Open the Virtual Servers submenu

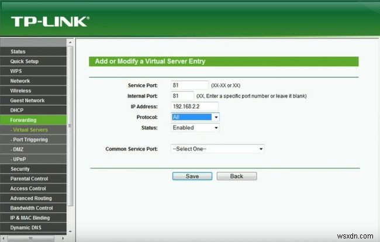click(x=33, y=130)
